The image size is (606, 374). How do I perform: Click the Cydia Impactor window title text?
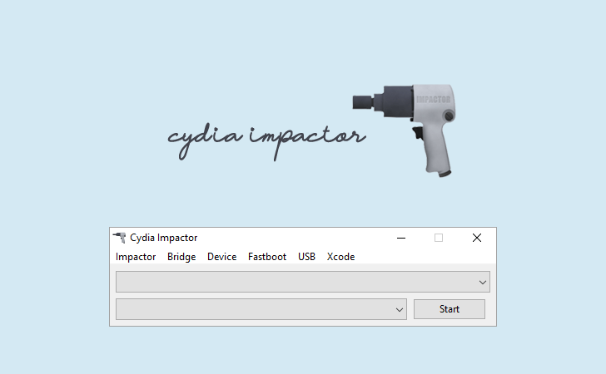[x=163, y=238]
